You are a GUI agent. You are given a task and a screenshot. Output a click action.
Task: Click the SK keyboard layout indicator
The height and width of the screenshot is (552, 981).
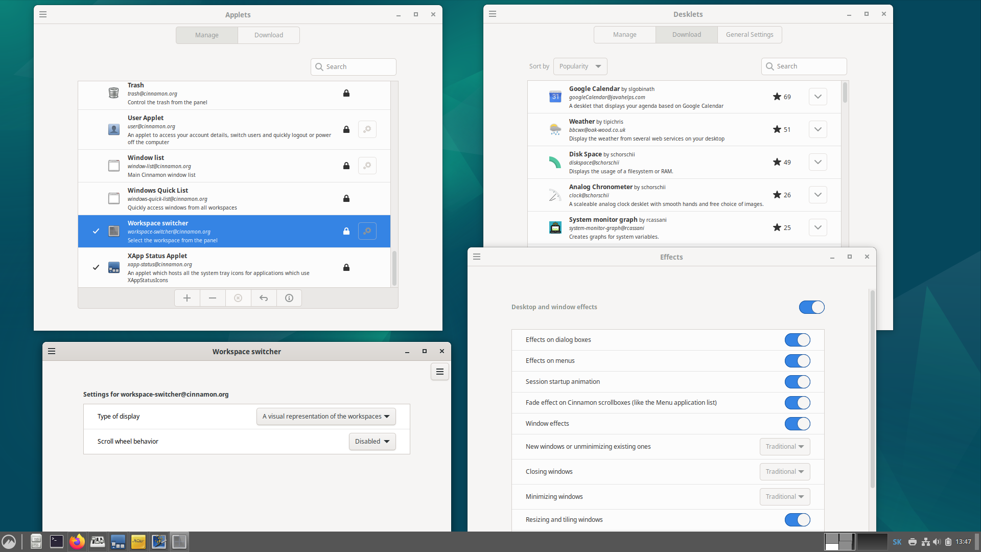[x=897, y=542]
